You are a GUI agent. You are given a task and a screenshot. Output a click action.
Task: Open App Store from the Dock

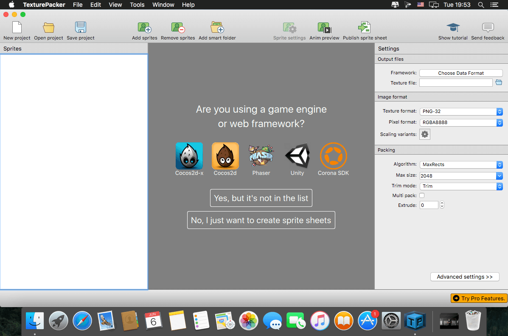pos(368,321)
